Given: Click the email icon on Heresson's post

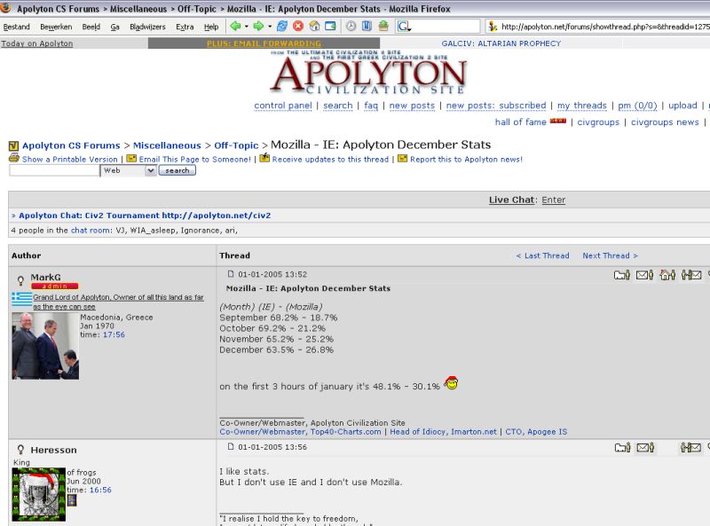Looking at the screenshot, I should [644, 448].
